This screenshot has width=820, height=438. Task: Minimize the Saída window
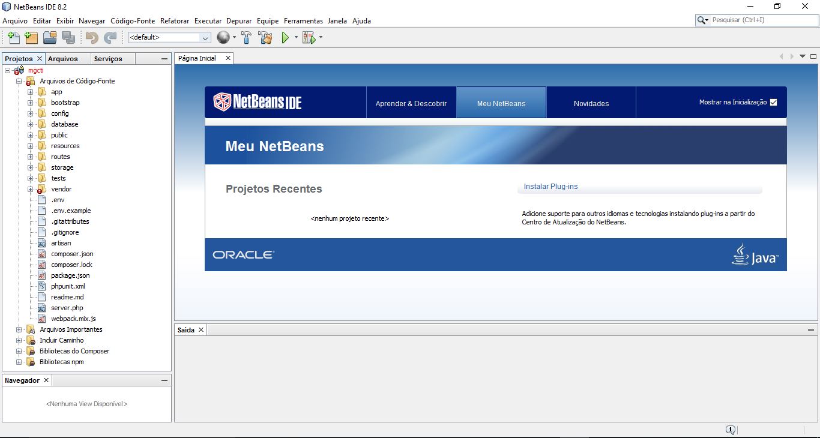[812, 330]
